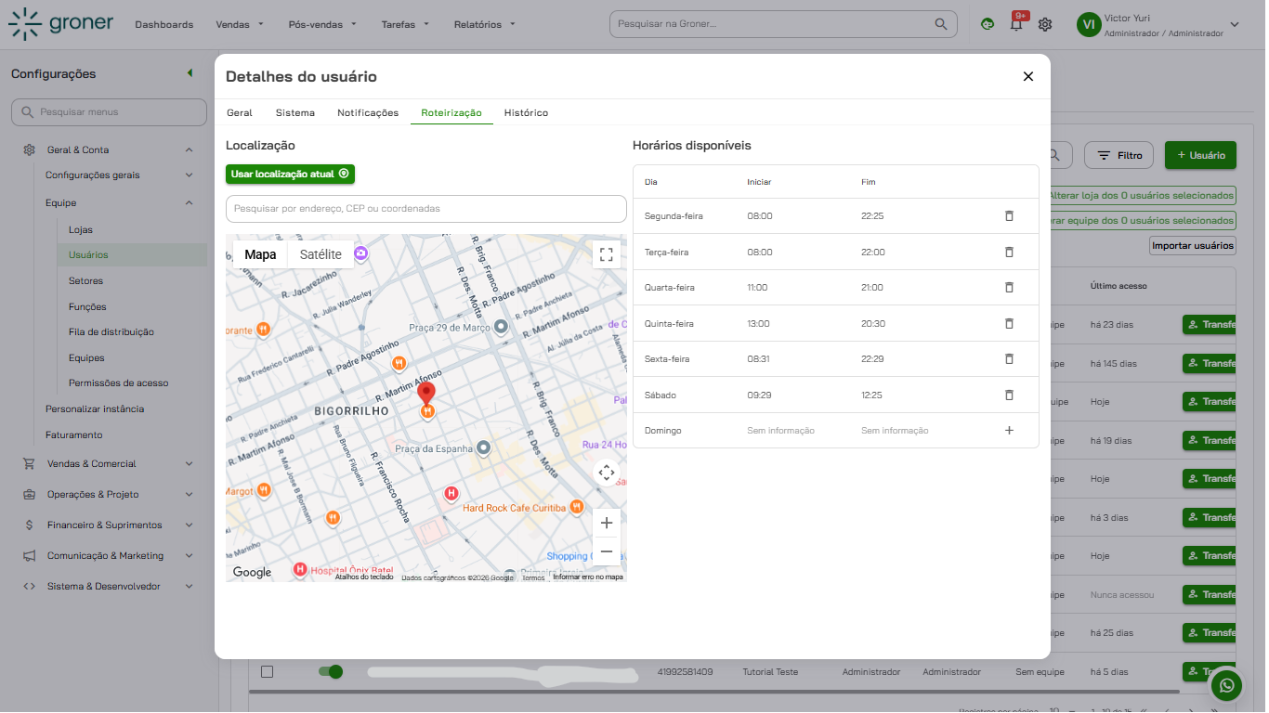Open the WhatsApp support bubble
The image size is (1269, 713).
[x=1228, y=686]
